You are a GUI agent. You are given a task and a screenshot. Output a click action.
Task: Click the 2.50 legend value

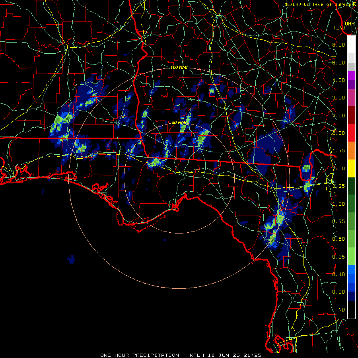[339, 115]
